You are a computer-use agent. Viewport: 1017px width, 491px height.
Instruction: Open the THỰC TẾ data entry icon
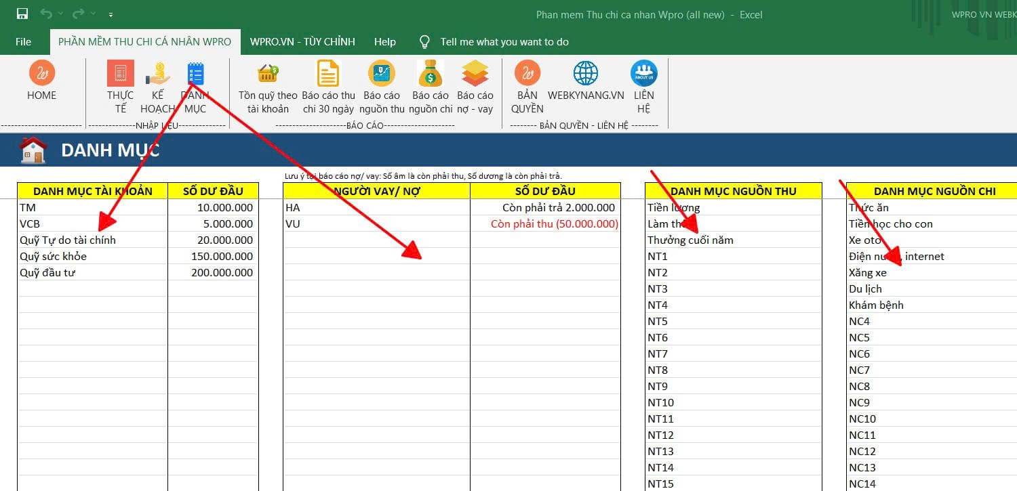click(120, 73)
